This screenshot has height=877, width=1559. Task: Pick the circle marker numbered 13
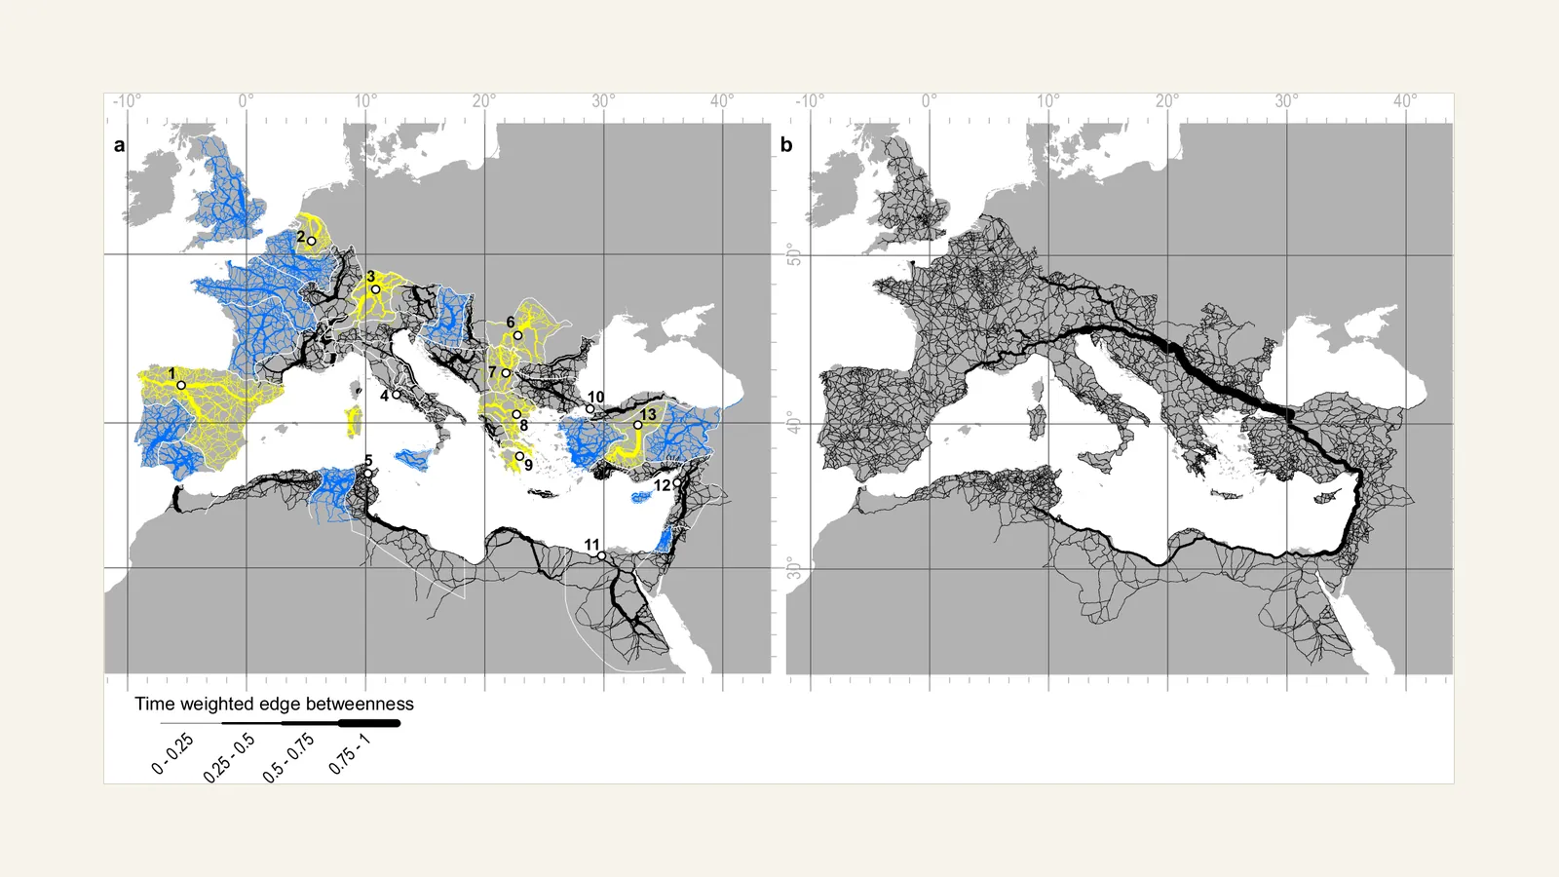pos(638,425)
